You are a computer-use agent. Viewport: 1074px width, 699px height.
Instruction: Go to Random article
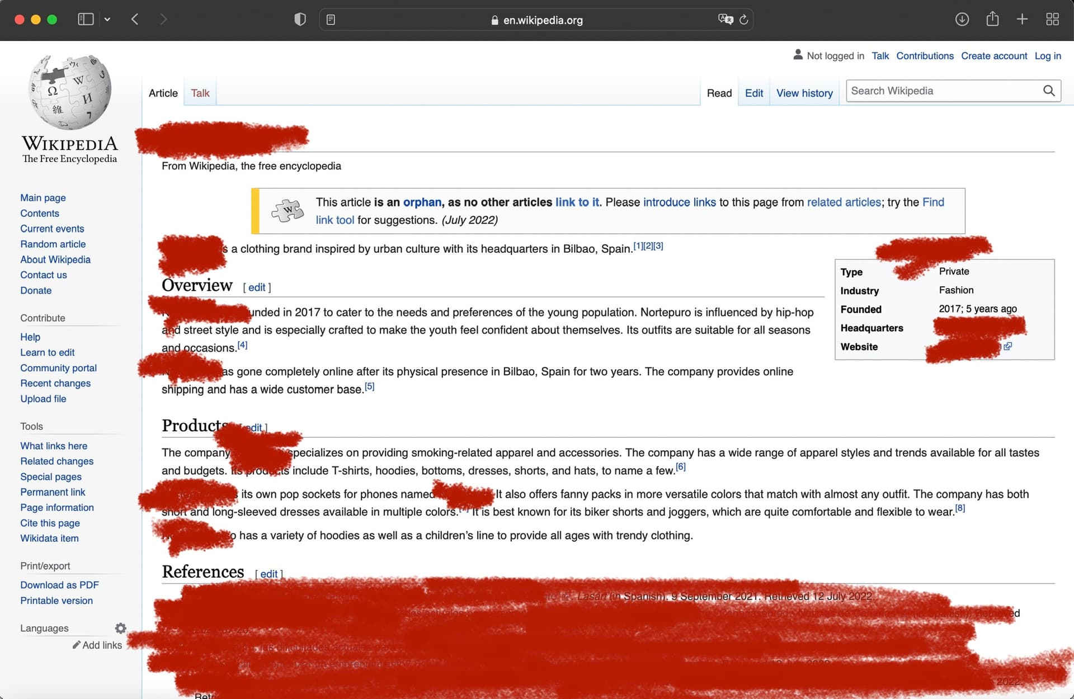pyautogui.click(x=53, y=244)
